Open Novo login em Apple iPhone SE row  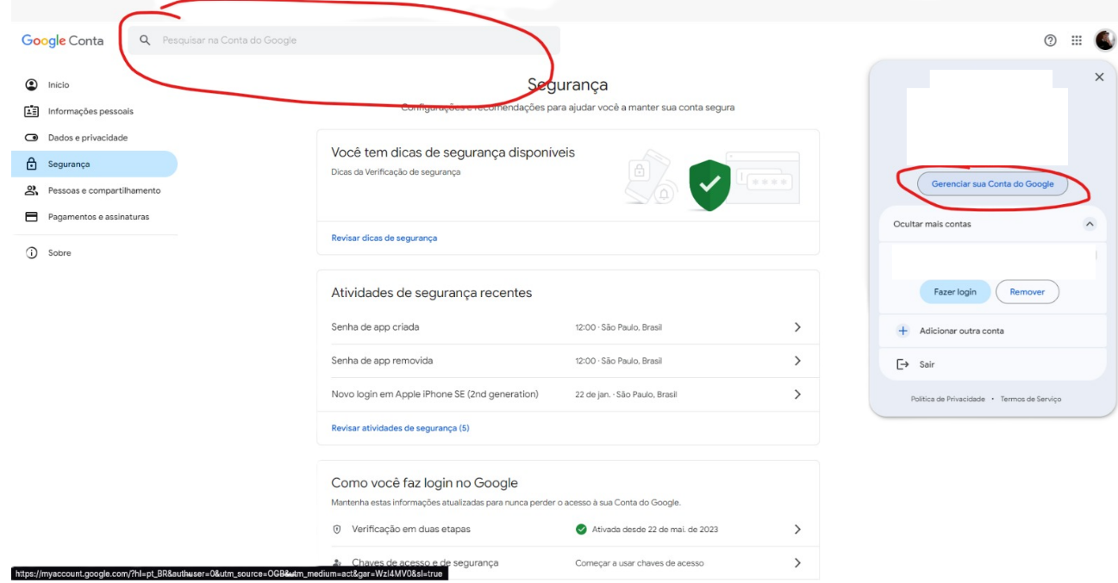[x=568, y=394]
